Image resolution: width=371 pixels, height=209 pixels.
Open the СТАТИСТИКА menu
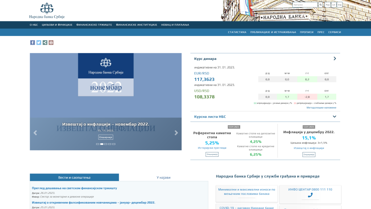click(237, 32)
